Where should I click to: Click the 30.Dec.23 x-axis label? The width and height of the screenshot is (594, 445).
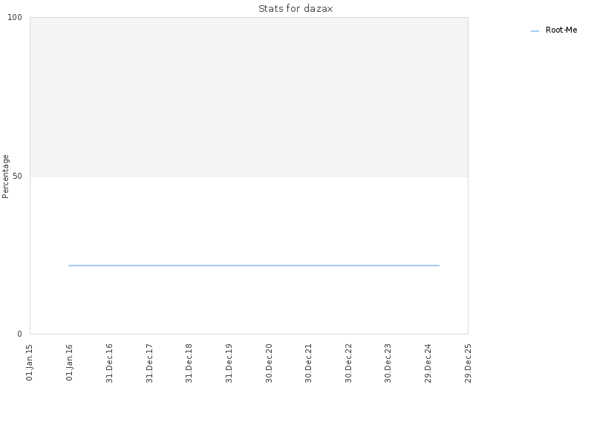[388, 363]
